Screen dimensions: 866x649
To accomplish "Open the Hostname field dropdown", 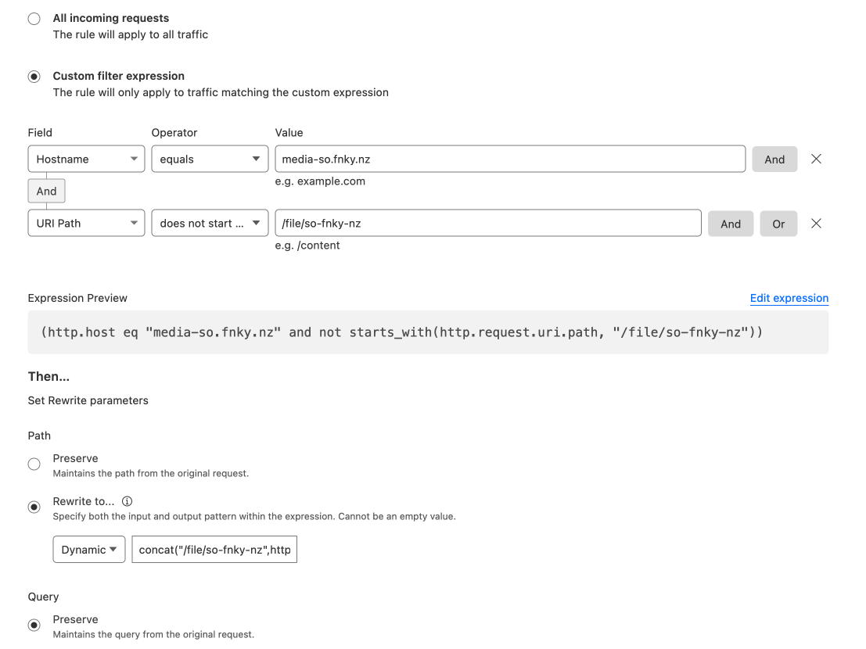I will [86, 159].
